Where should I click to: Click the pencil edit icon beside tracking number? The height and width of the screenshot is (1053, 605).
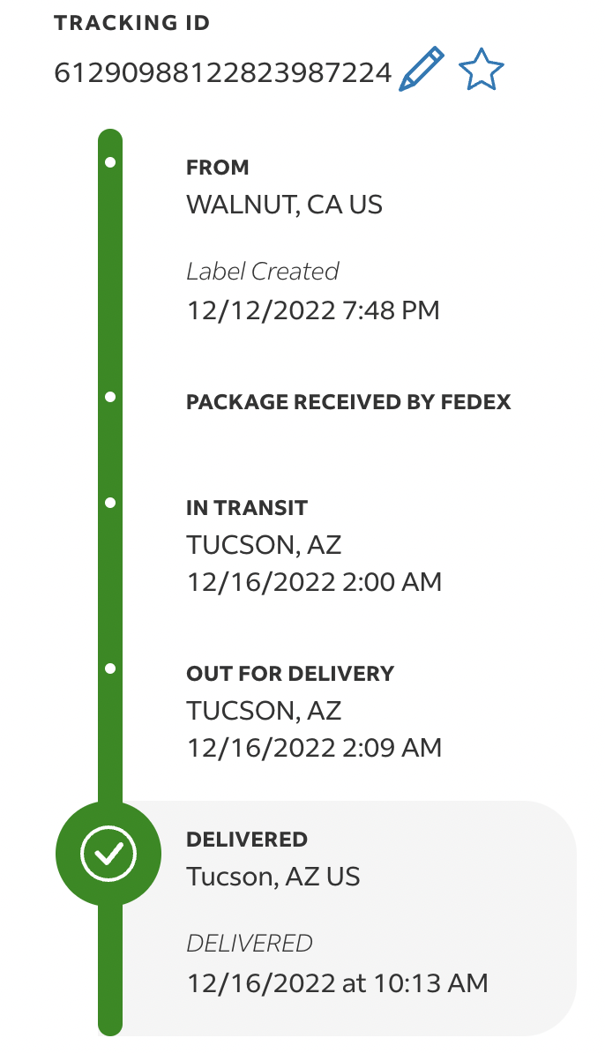tap(422, 71)
